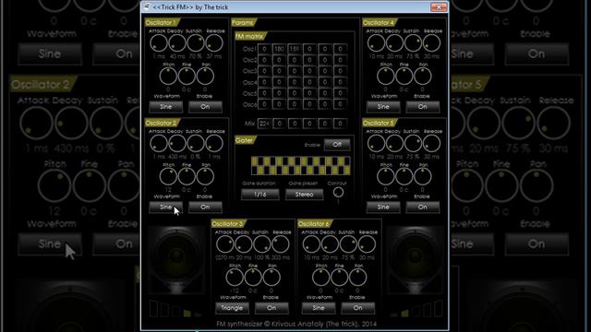The image size is (591, 332).
Task: Click Oscillator 3 Pitch knob
Action: 235,278
